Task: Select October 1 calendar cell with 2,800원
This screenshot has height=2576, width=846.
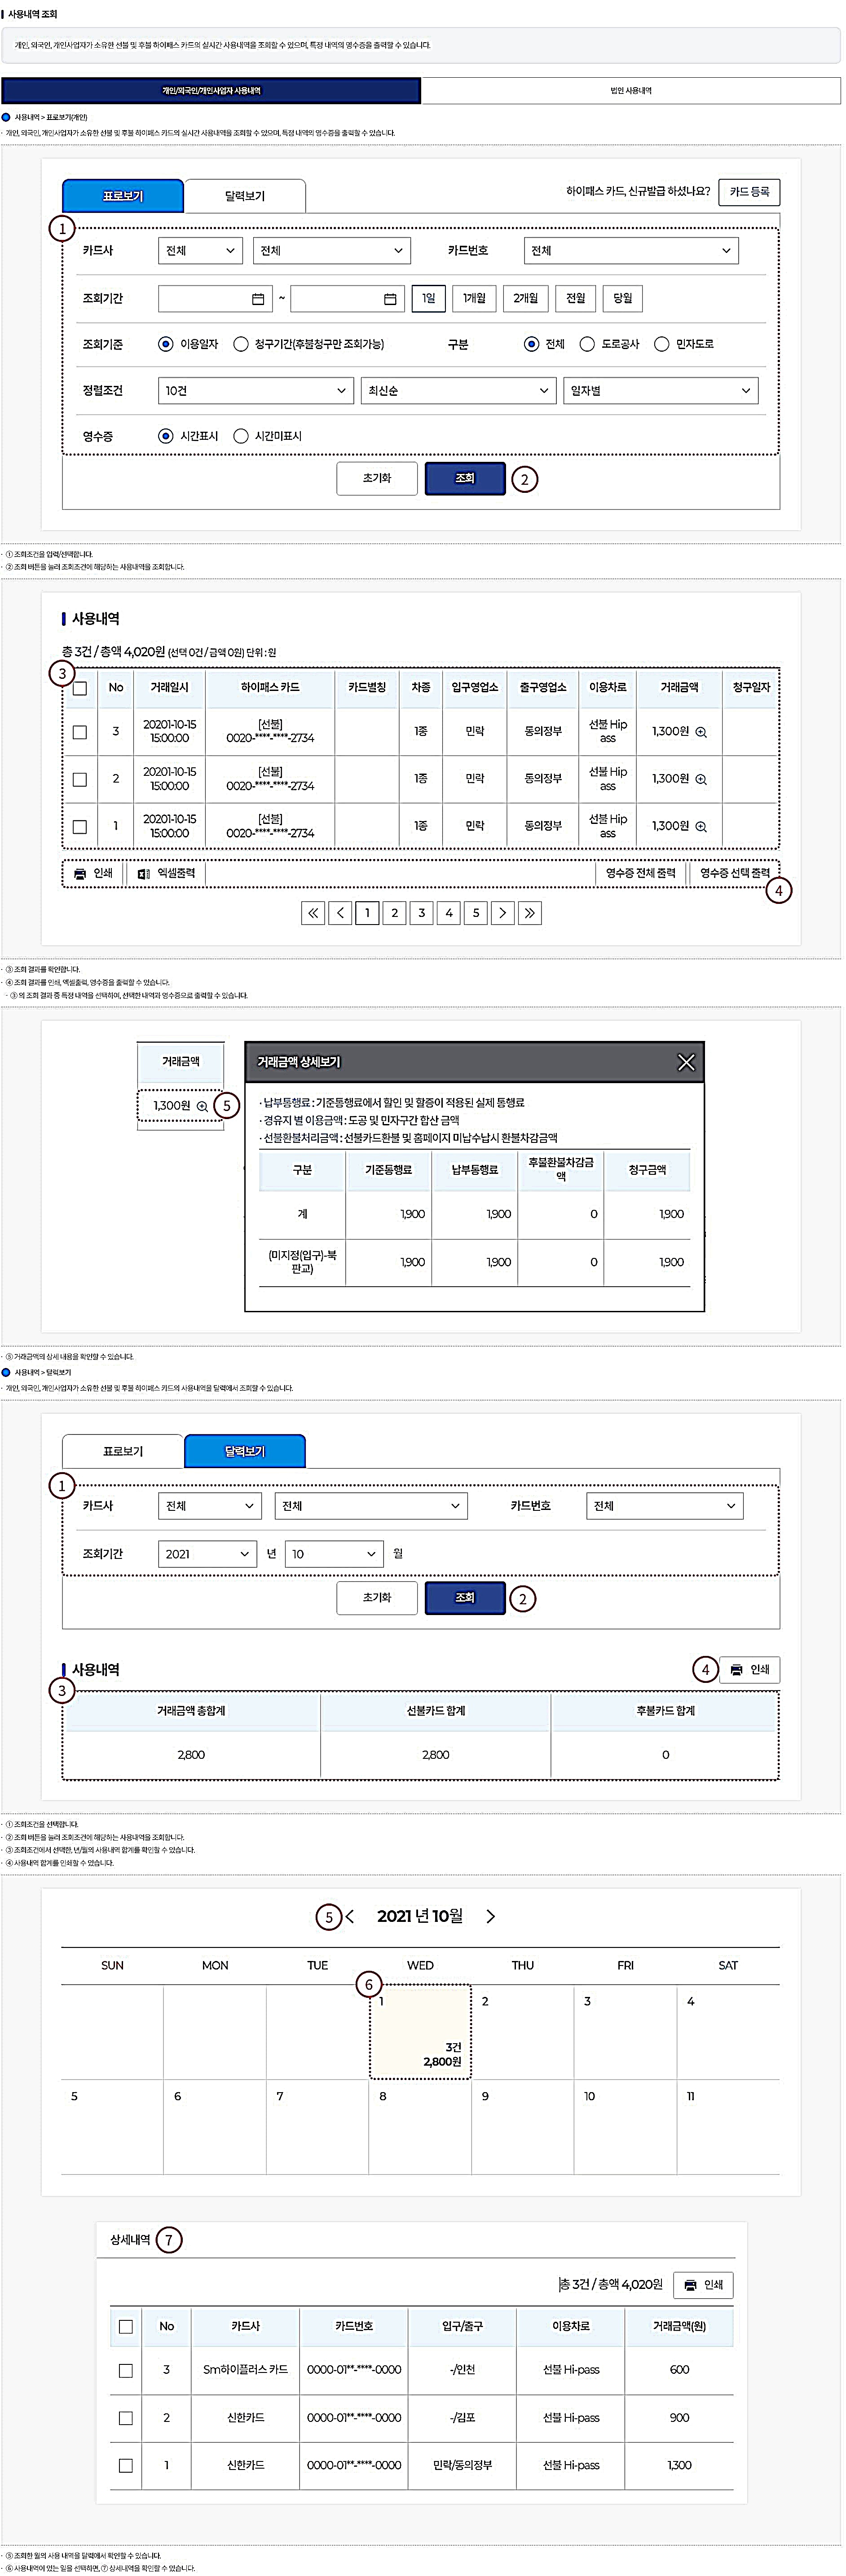Action: 420,2033
